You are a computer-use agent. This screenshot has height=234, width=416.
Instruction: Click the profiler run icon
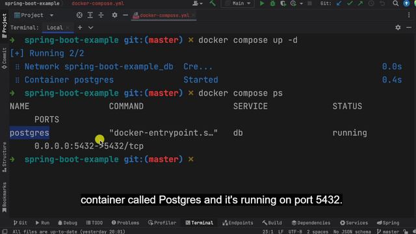click(293, 3)
